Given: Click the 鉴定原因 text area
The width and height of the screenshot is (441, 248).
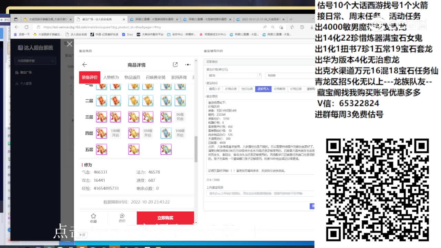Looking at the screenshot, I should pos(261,136).
